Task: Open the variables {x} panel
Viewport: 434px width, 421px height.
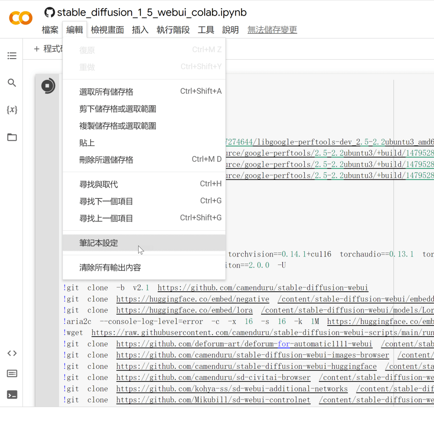Action: coord(12,110)
